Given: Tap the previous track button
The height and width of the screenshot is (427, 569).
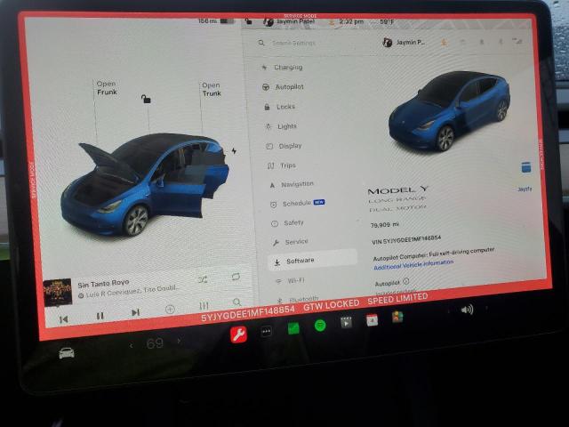Looking at the screenshot, I should pos(63,319).
